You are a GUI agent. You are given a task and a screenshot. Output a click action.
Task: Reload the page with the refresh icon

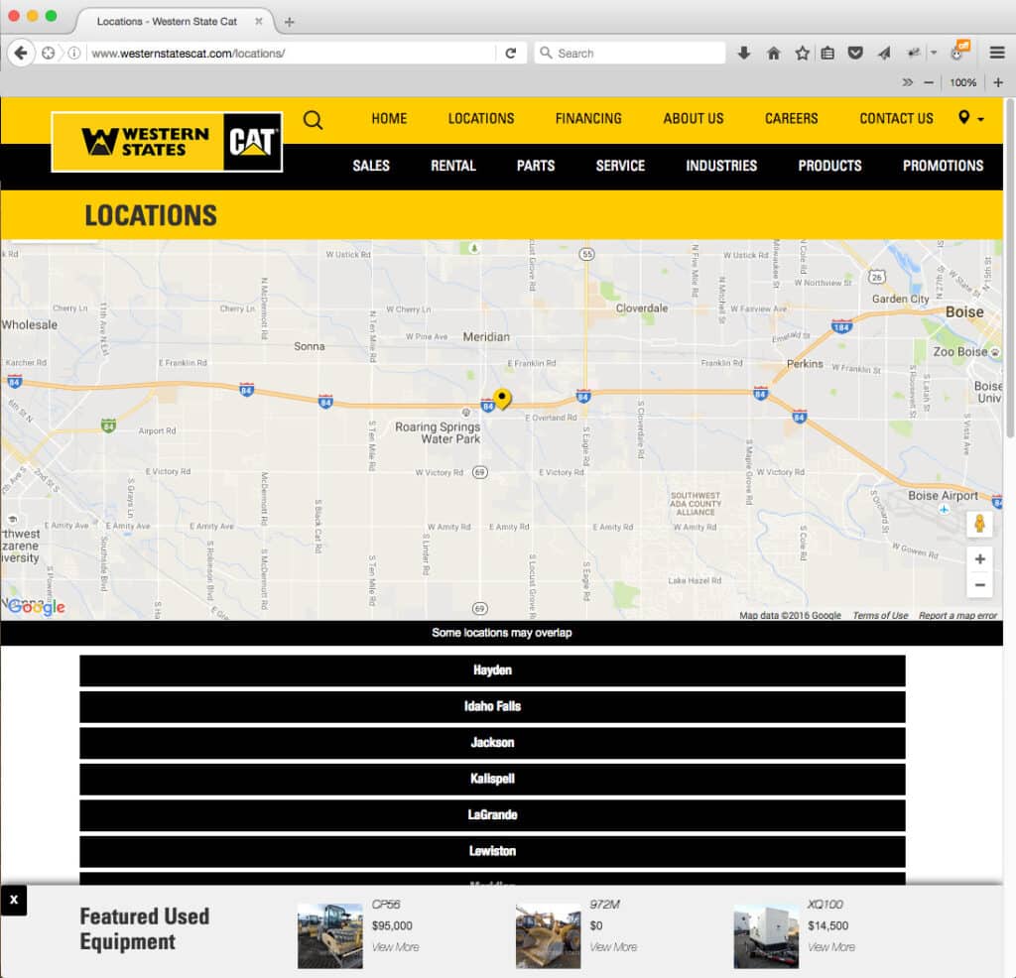[x=511, y=54]
